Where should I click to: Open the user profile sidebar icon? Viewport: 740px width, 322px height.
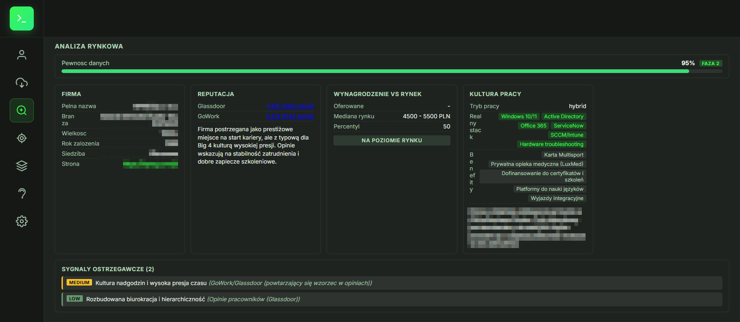point(22,55)
